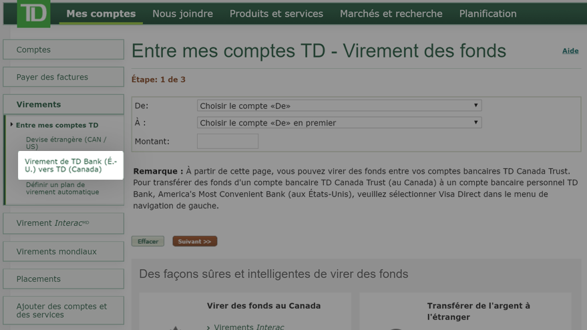Open Entre mes comptes TD link
Screen dimensions: 587x330
pyautogui.click(x=57, y=125)
